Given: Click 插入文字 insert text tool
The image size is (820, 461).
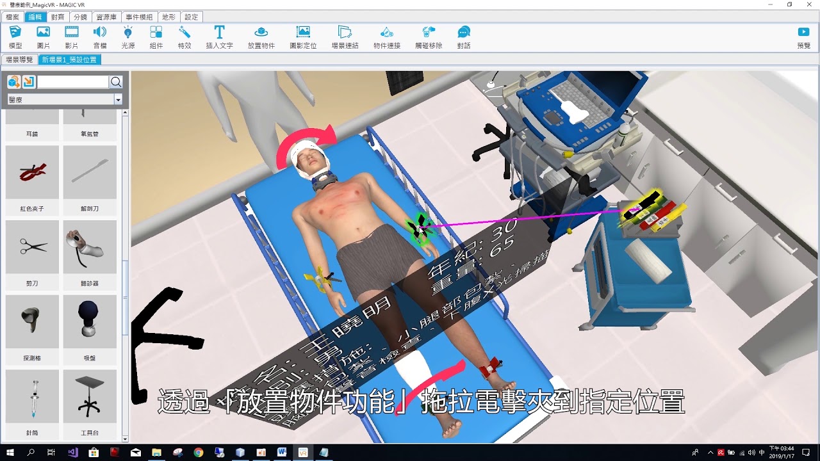Looking at the screenshot, I should (219, 37).
